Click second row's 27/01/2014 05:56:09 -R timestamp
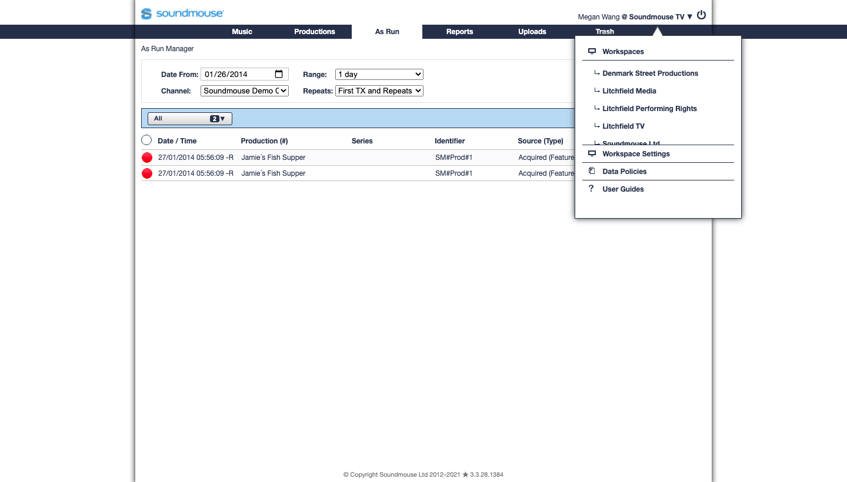847x482 pixels. tap(196, 173)
